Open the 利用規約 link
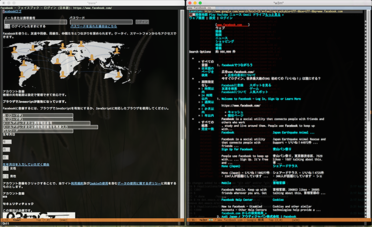 point(77,184)
